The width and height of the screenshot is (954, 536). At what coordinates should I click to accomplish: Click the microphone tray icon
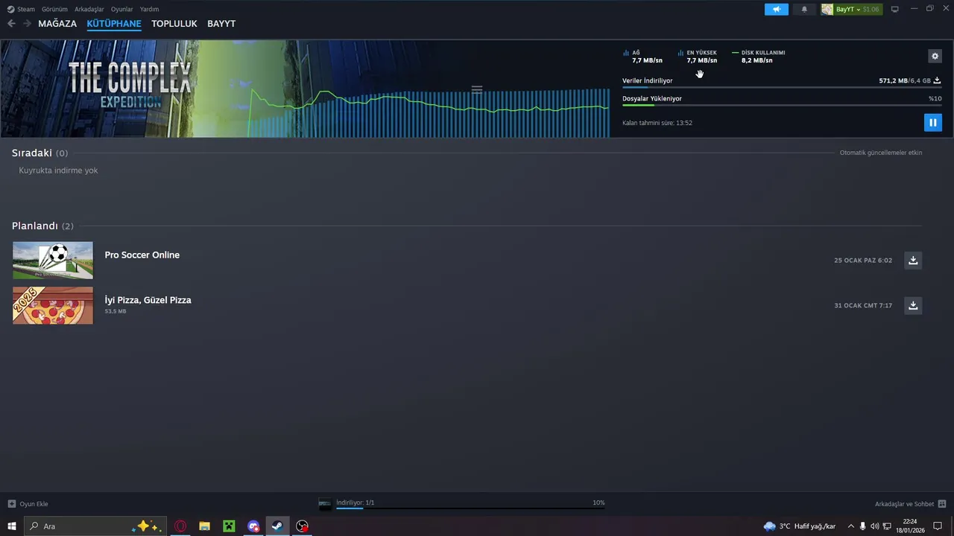pos(863,526)
